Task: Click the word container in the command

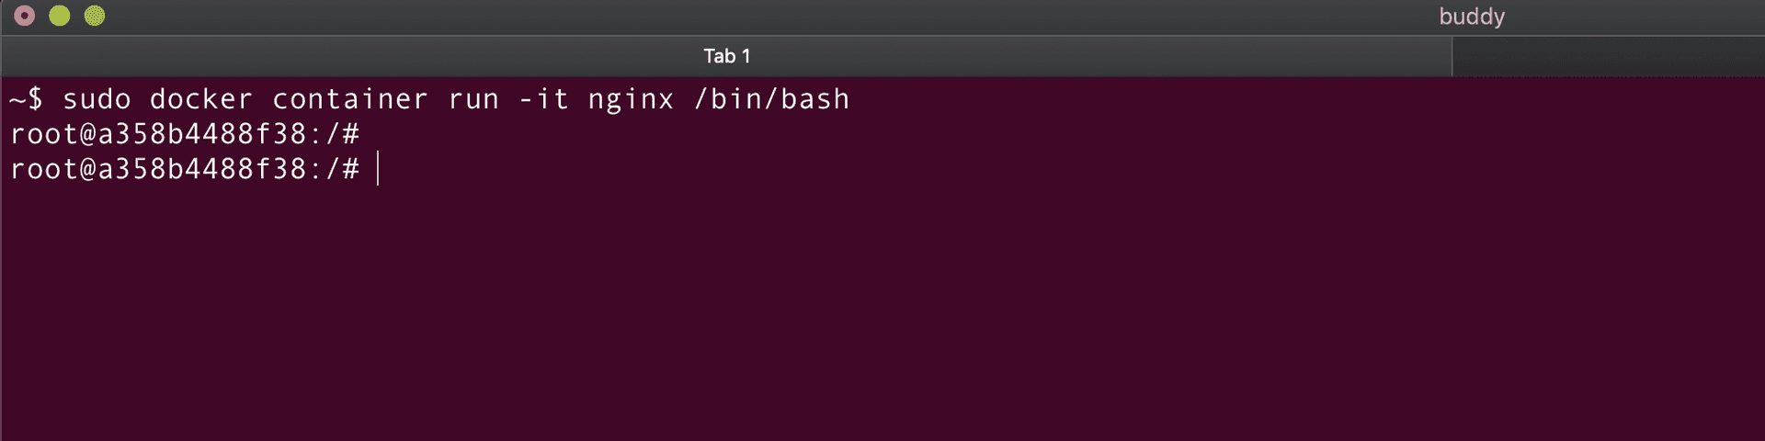Action: coord(349,99)
